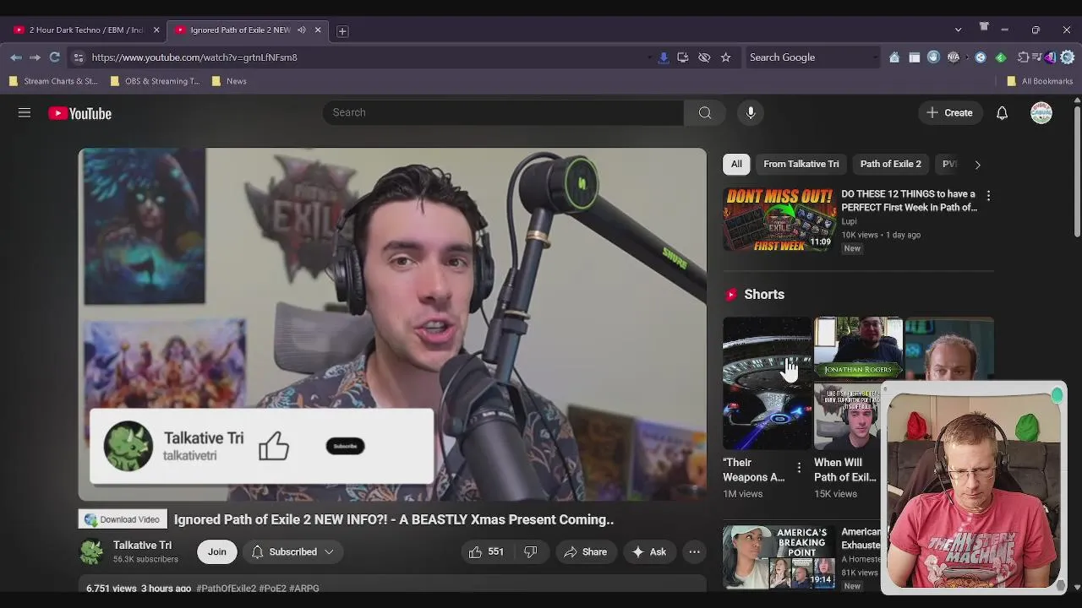Click the page vertical scrollbar thumb
This screenshot has height=608, width=1082.
pos(1077,172)
